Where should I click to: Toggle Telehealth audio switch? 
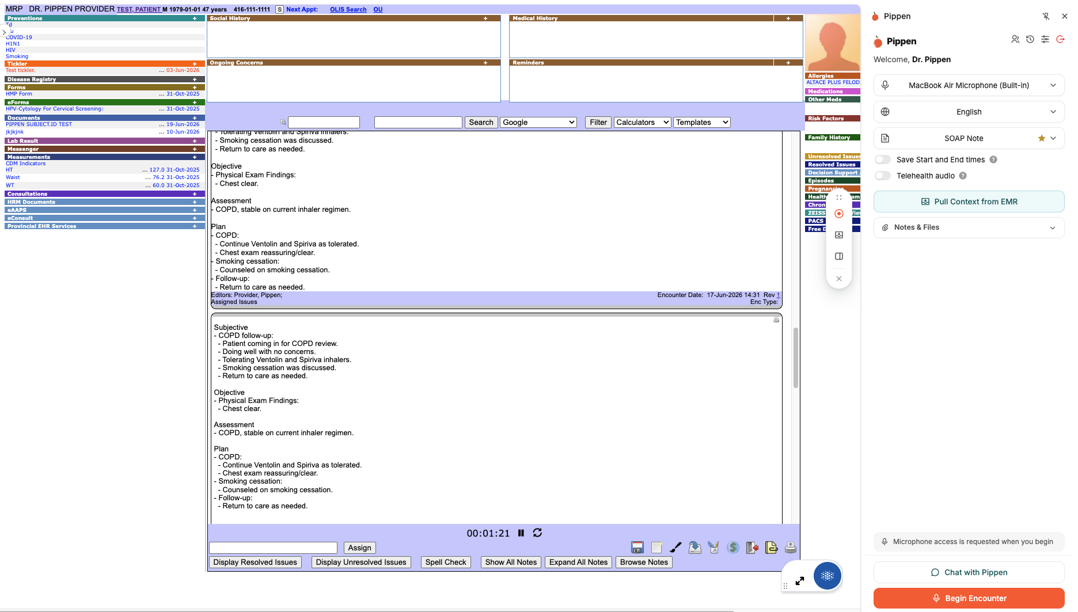[883, 176]
